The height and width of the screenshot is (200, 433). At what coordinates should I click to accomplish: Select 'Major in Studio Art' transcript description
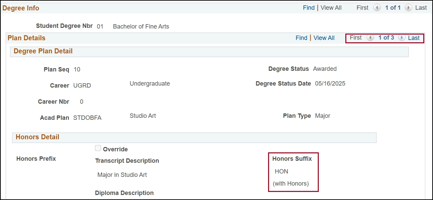[x=122, y=175]
